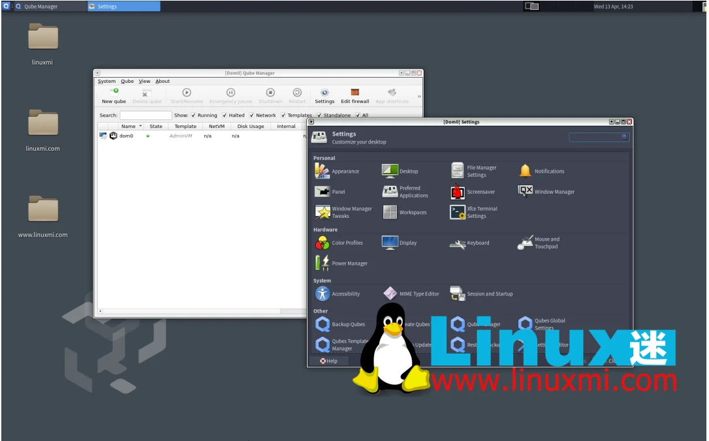Click Shutdown toolbar button
The image size is (709, 441).
(270, 97)
